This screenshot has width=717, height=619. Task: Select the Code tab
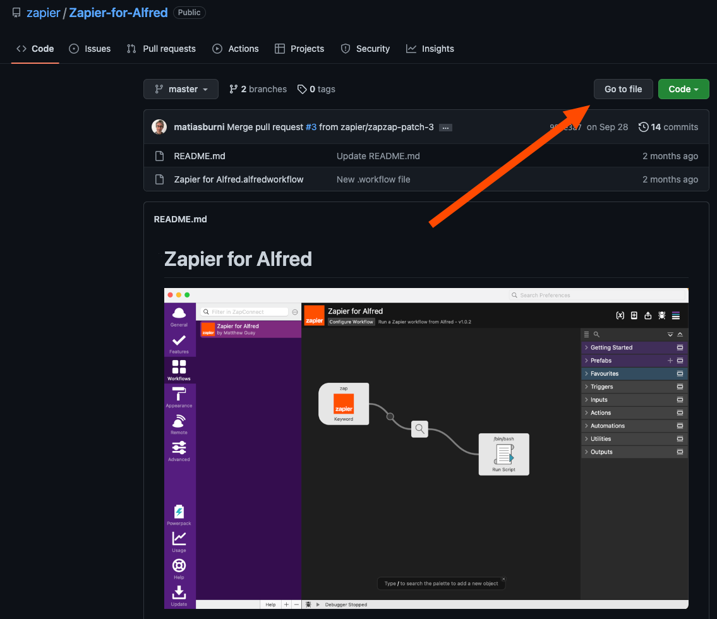coord(35,49)
